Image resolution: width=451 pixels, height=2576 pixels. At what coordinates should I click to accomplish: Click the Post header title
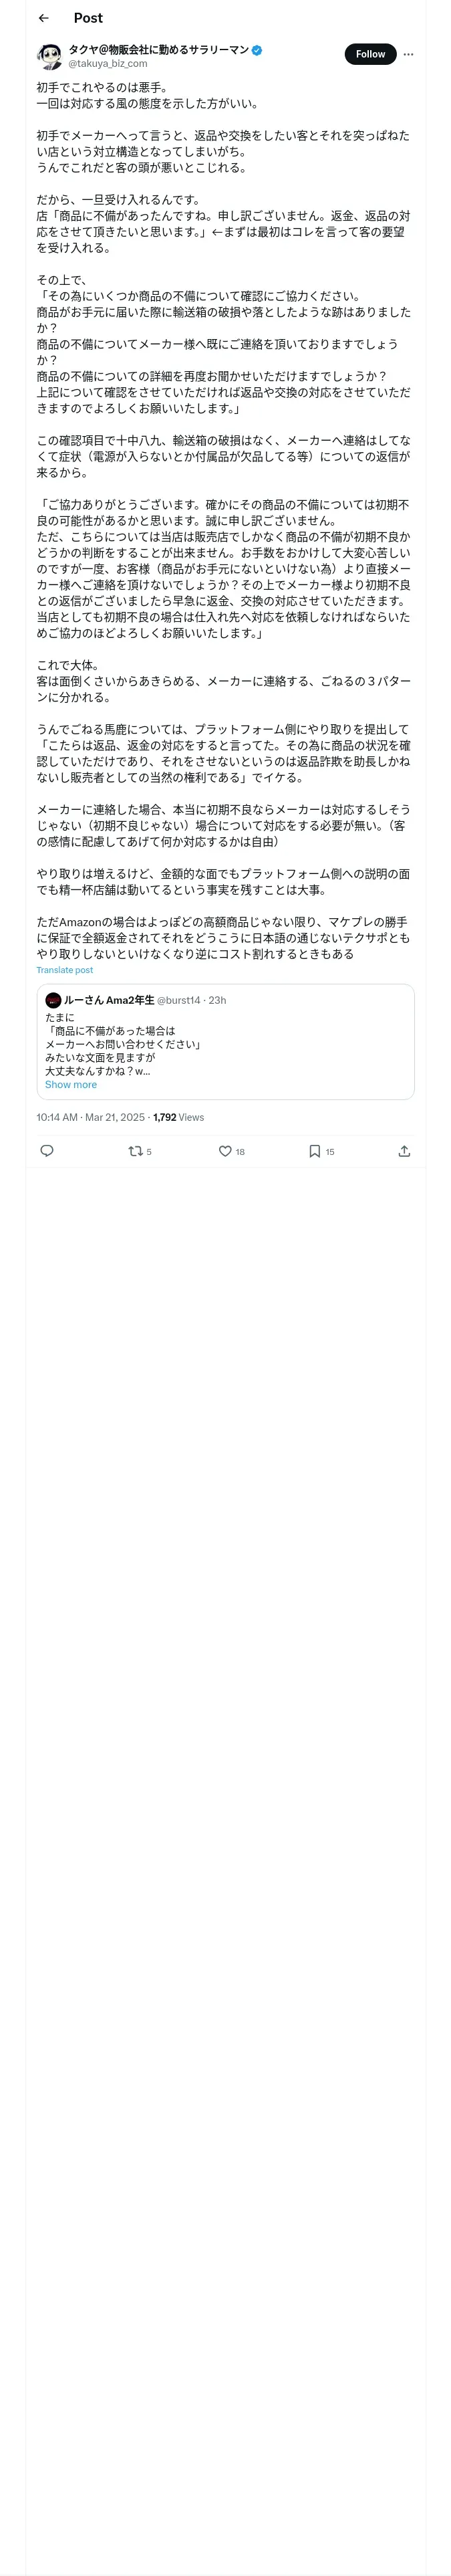88,18
